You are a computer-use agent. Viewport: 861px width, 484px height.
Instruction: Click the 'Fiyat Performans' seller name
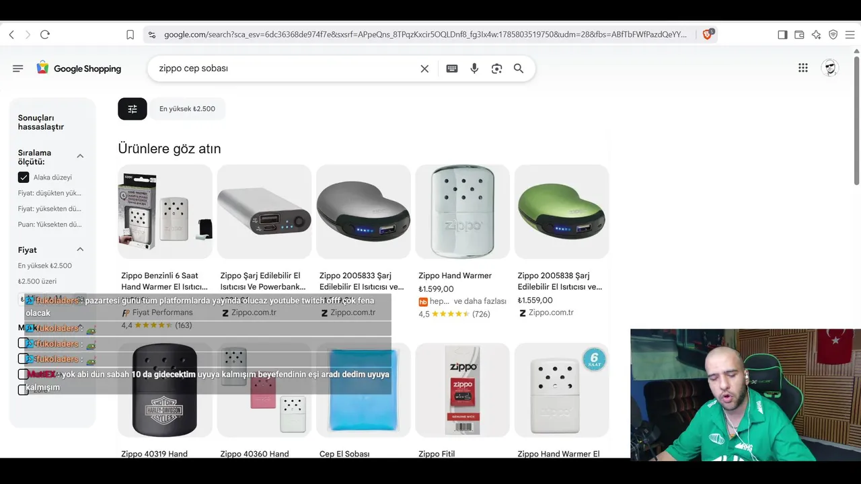pos(163,313)
